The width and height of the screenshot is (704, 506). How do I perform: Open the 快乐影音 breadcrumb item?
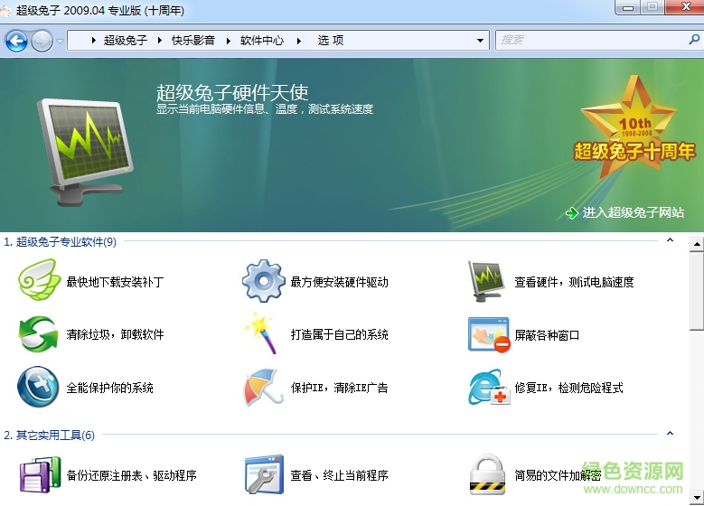193,41
